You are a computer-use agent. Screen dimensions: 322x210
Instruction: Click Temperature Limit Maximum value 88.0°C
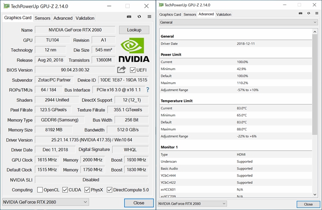[241, 130]
